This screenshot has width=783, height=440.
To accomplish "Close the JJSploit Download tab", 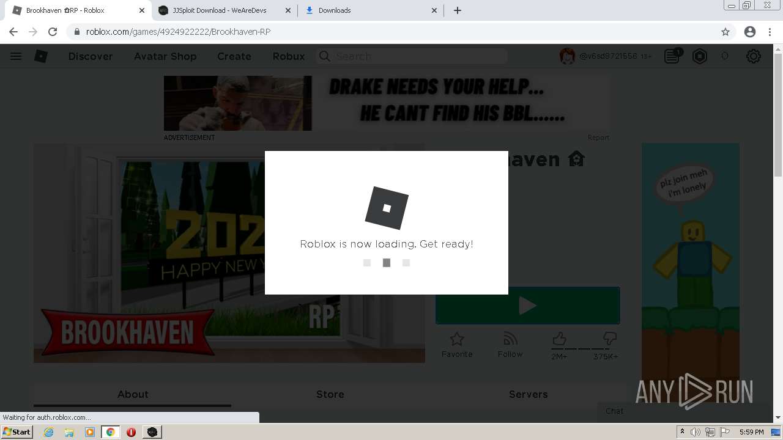I will pos(288,10).
